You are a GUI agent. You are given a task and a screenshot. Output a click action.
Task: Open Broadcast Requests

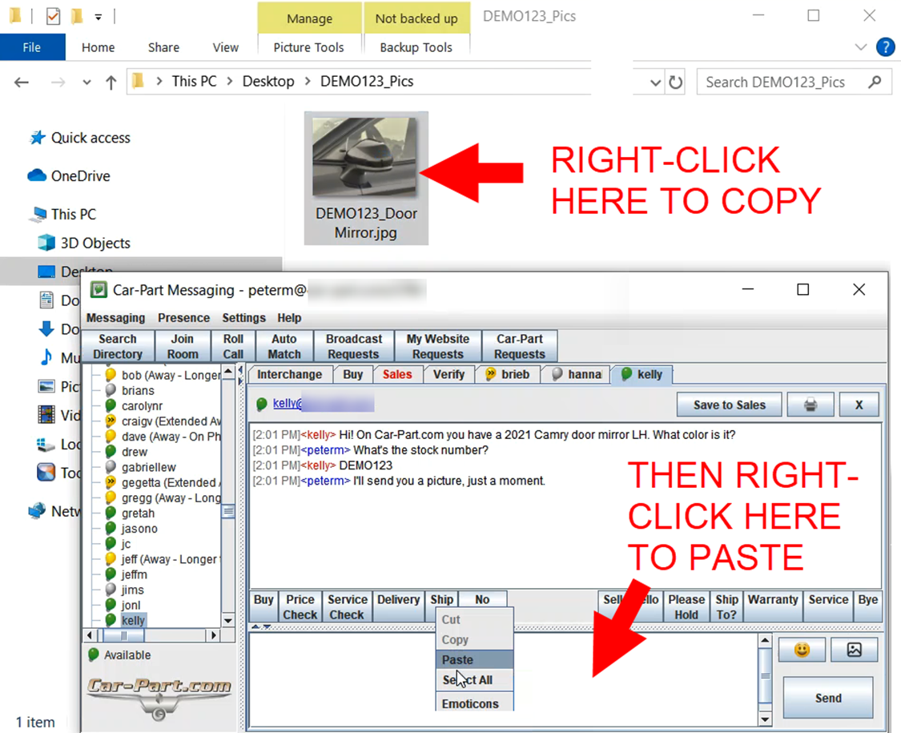coord(353,346)
